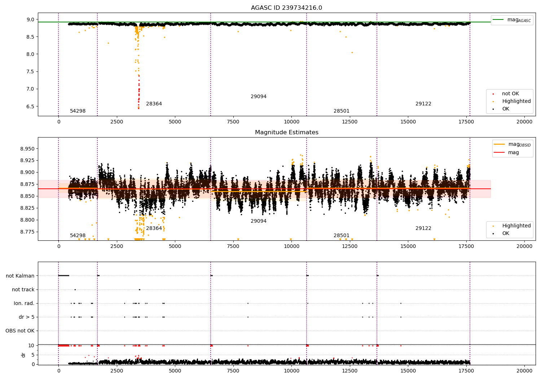This screenshot has width=541, height=379.
Task: Click the 8.900 y-axis tick label
Action: tap(28, 173)
